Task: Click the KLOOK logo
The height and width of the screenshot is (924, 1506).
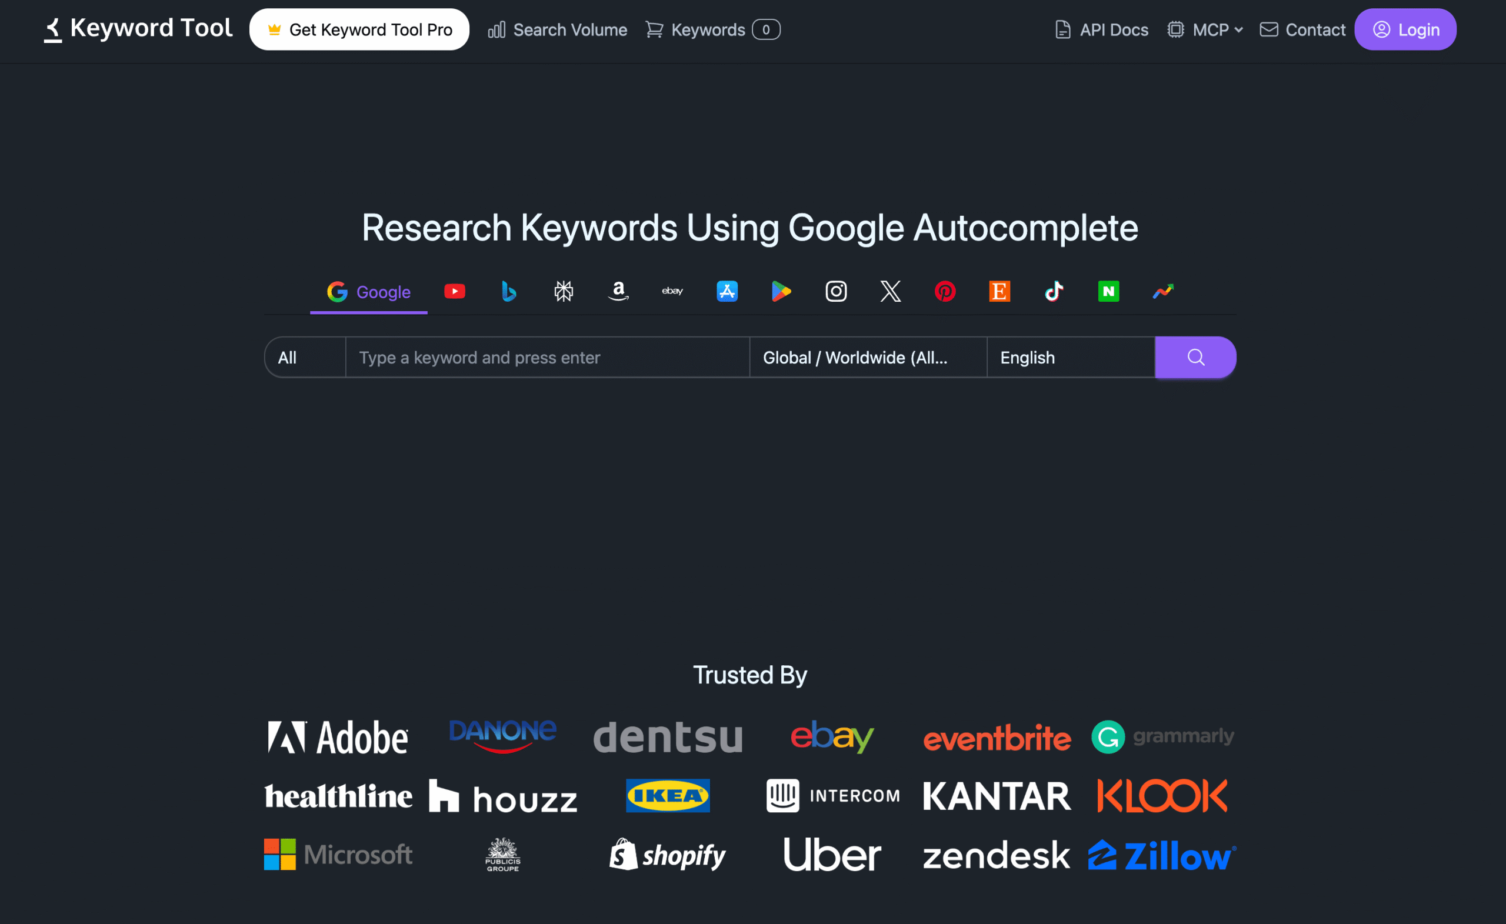Action: coord(1162,796)
